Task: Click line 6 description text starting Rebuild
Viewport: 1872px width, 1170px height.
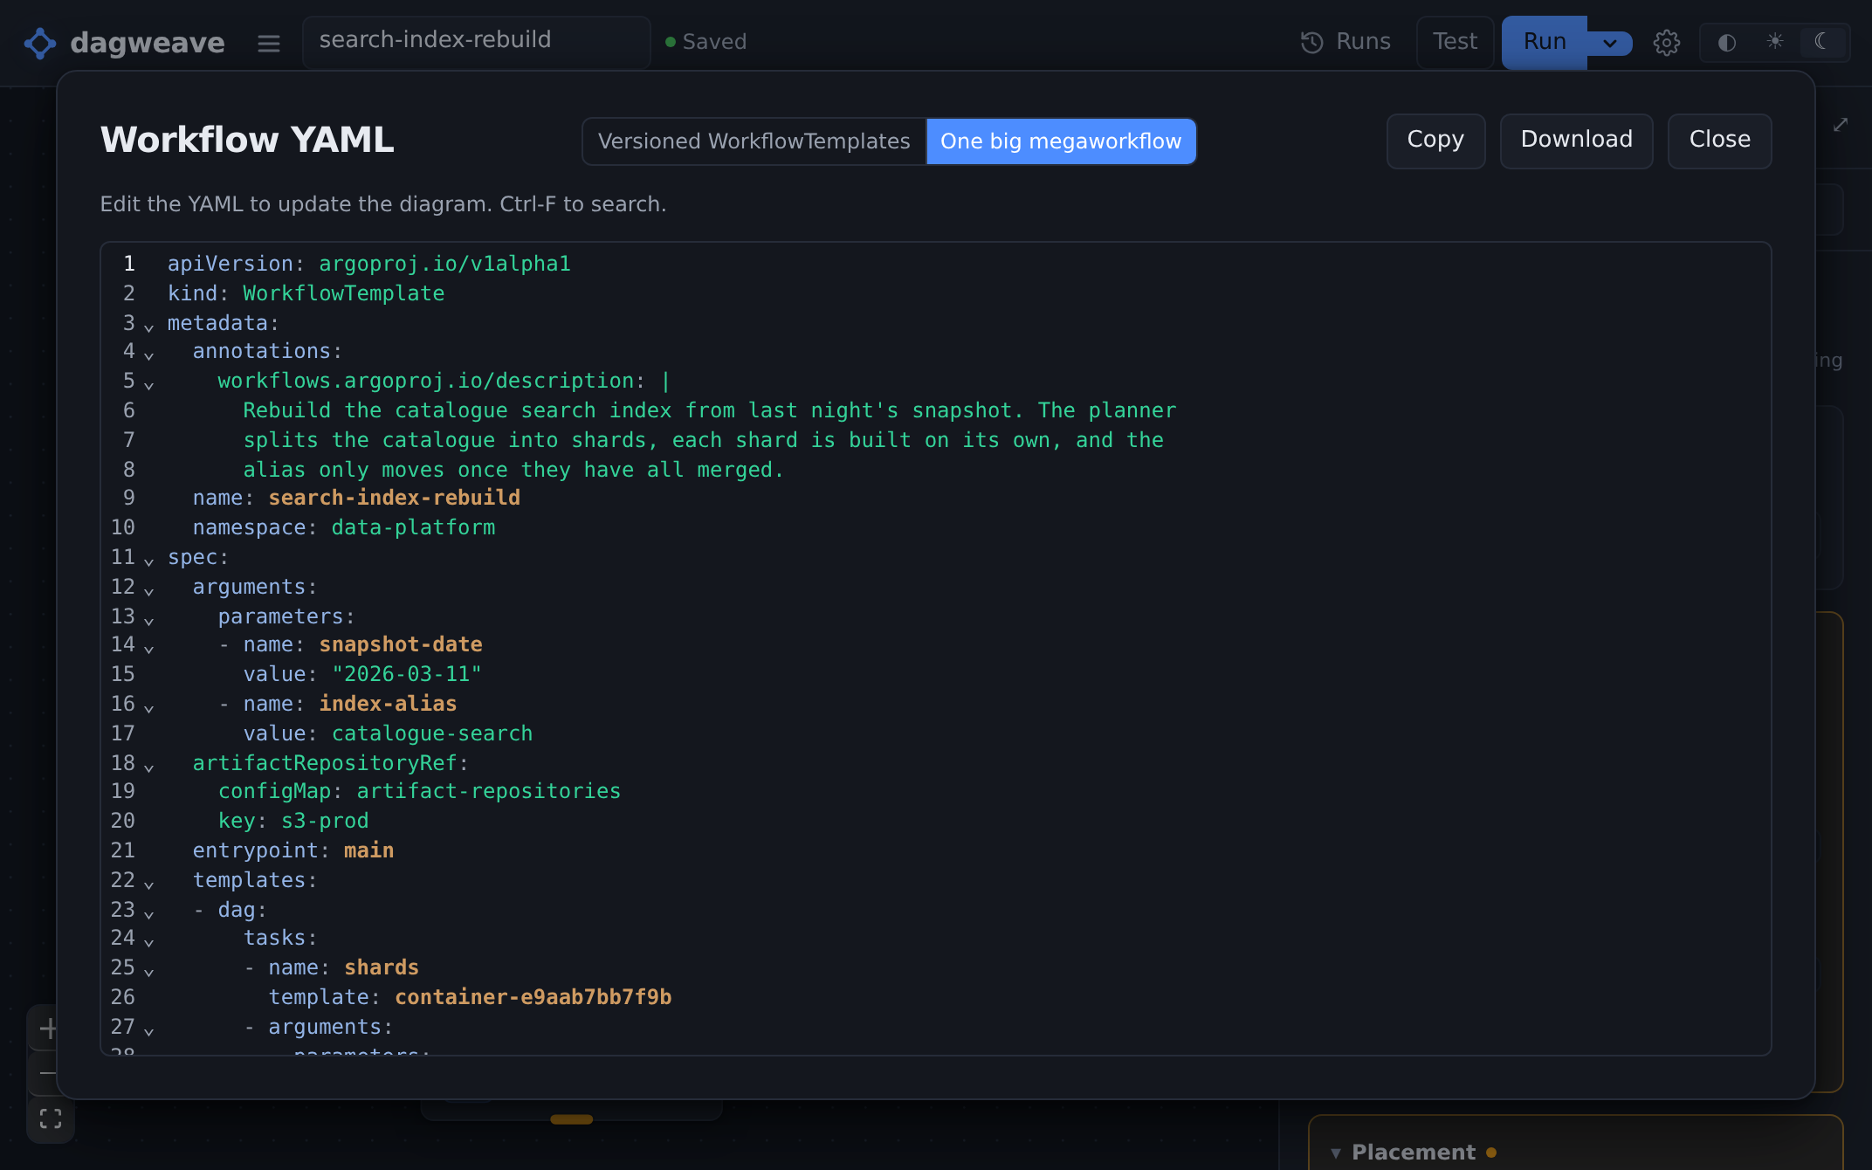Action: [x=710, y=410]
